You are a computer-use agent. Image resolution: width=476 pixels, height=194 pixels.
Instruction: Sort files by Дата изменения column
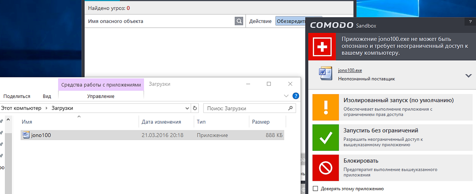tap(166, 122)
